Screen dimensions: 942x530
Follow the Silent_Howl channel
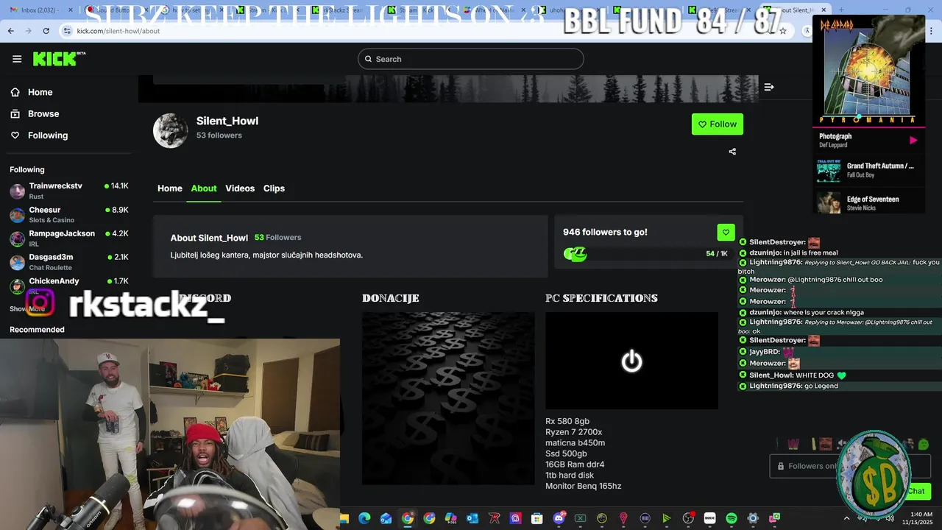click(718, 124)
